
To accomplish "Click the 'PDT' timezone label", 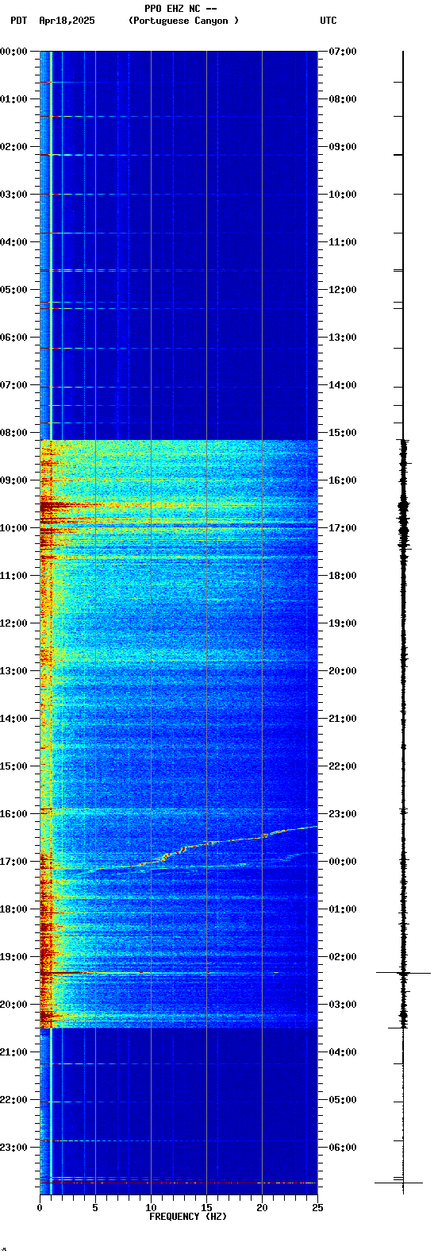I will tap(18, 21).
